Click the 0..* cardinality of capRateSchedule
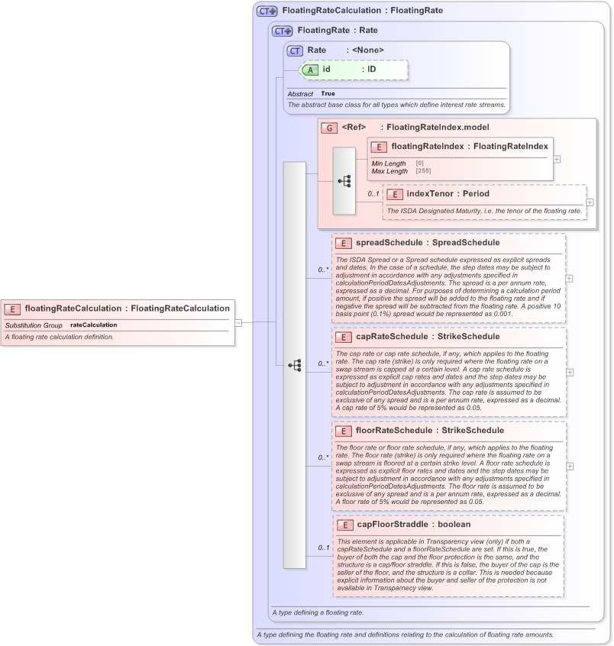This screenshot has height=646, width=614. point(324,363)
